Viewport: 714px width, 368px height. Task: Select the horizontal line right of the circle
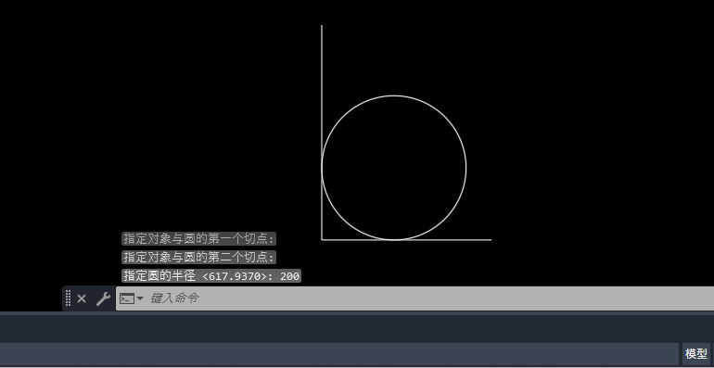coord(478,239)
